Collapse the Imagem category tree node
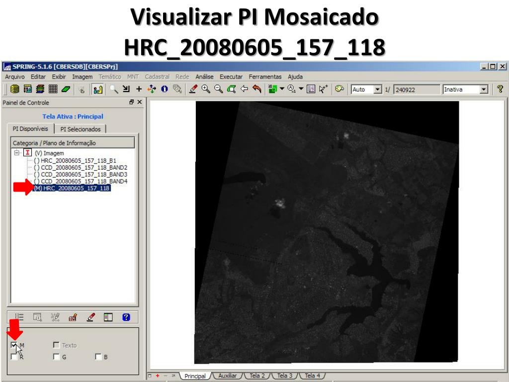The width and height of the screenshot is (509, 382). click(16, 153)
